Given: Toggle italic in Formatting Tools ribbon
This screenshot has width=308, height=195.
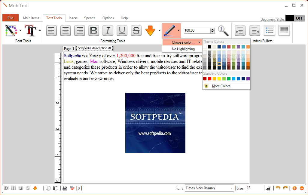Looking at the screenshot, I should [x=108, y=30].
